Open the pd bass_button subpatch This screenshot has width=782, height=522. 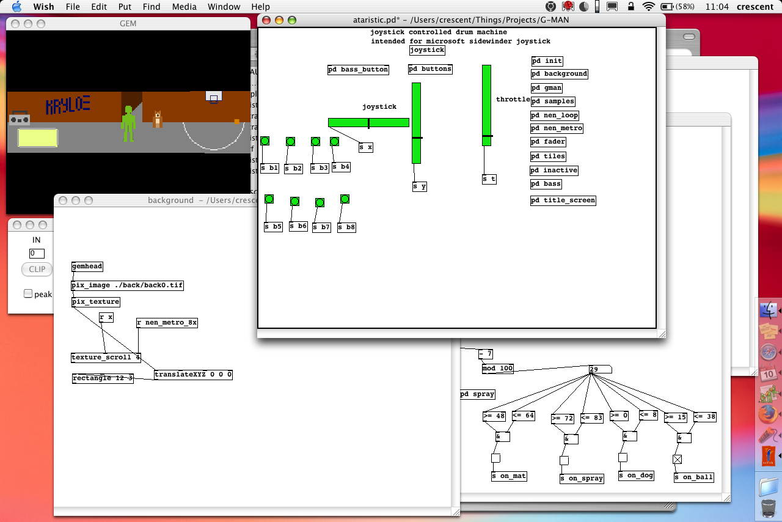[358, 70]
